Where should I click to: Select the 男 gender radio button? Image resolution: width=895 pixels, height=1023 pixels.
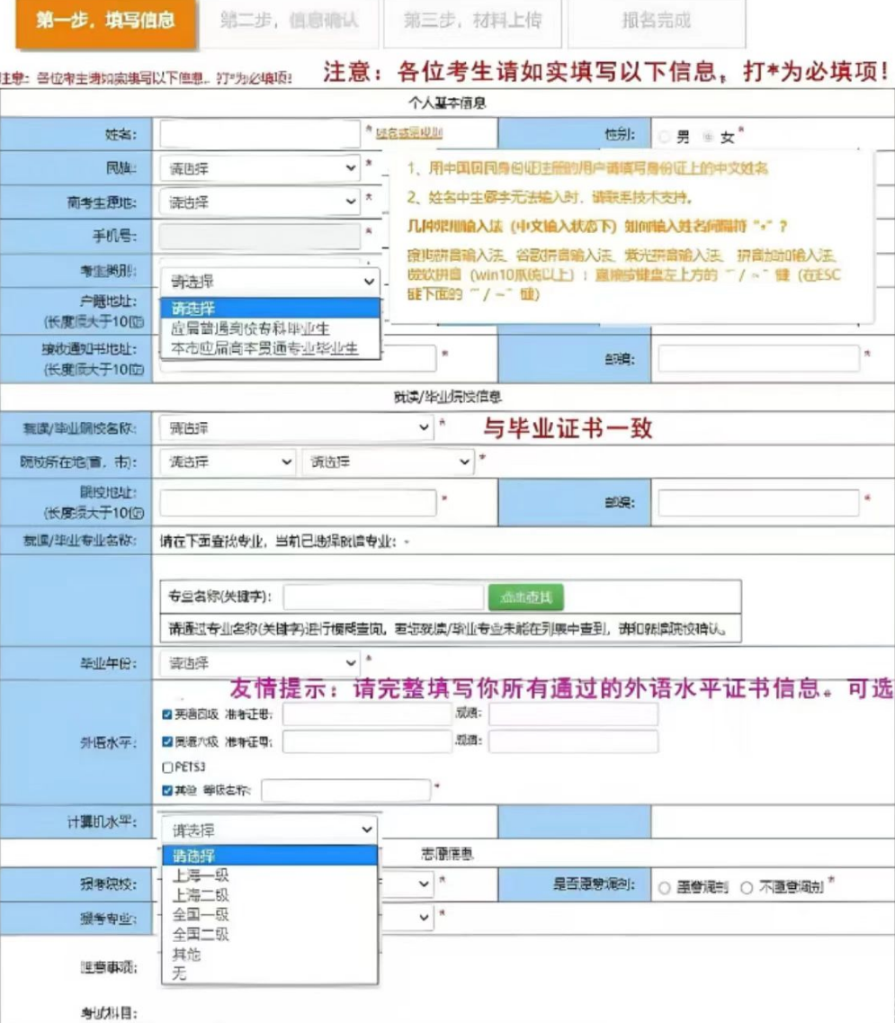tap(665, 138)
